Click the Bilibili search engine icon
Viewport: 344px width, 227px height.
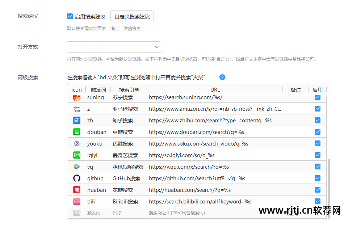pyautogui.click(x=77, y=201)
